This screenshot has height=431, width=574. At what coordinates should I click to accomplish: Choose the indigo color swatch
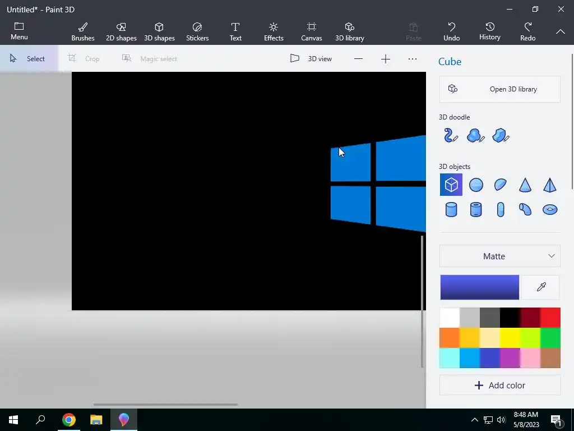(x=490, y=358)
